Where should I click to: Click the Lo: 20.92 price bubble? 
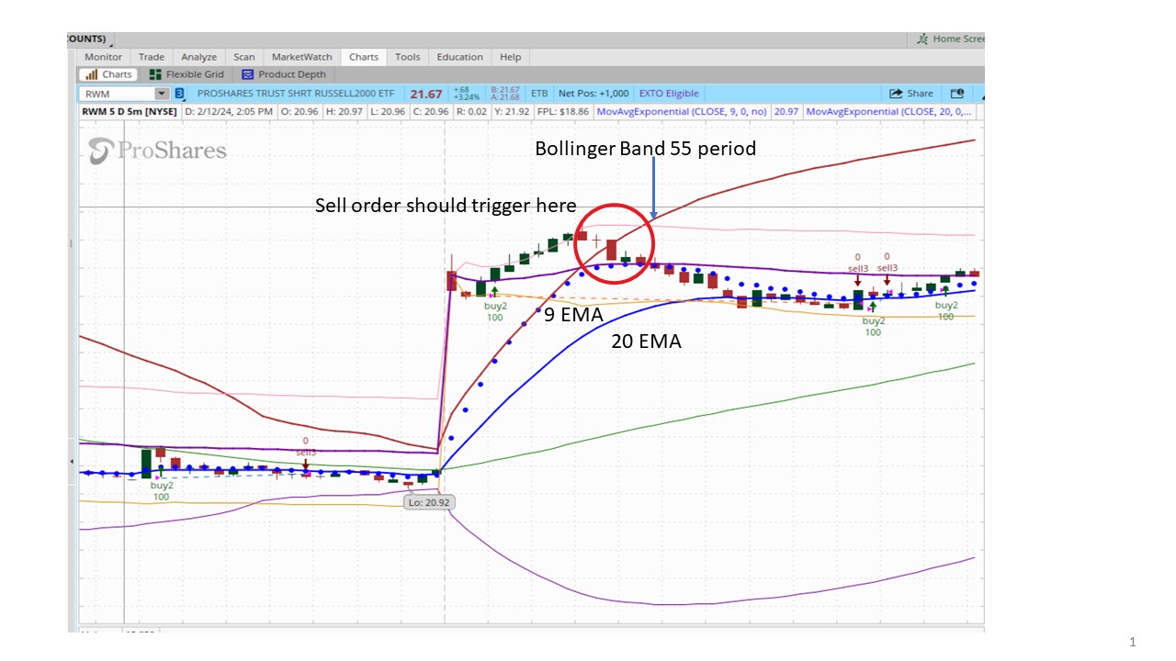(428, 502)
